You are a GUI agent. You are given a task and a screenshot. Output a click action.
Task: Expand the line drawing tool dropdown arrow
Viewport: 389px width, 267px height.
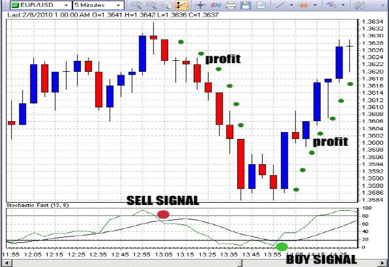(x=291, y=5)
